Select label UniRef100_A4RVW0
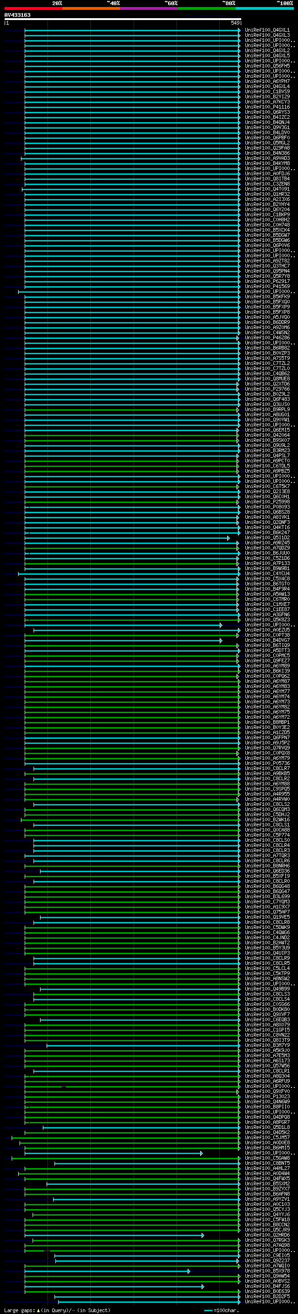The width and height of the screenshot is (298, 1314). click(267, 799)
